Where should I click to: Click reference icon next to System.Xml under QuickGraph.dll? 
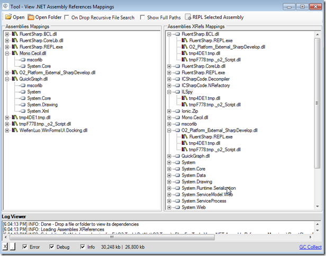coord(23,111)
